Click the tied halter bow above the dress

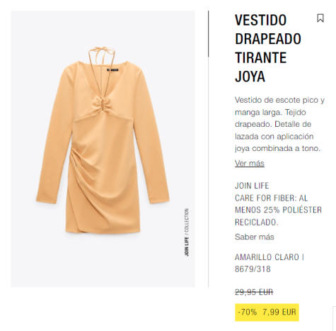click(101, 50)
